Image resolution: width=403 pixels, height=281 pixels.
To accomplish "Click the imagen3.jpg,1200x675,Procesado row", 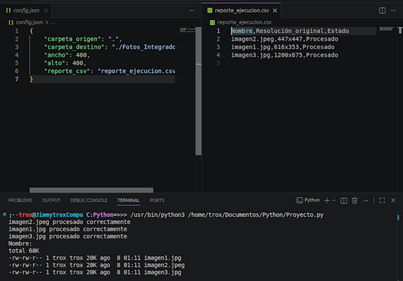I will [284, 55].
